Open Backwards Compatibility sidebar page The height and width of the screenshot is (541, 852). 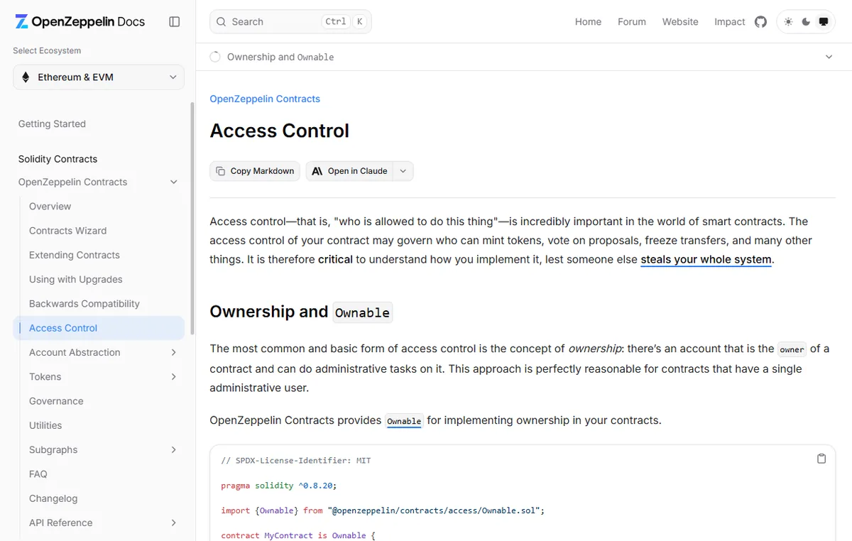pos(84,304)
